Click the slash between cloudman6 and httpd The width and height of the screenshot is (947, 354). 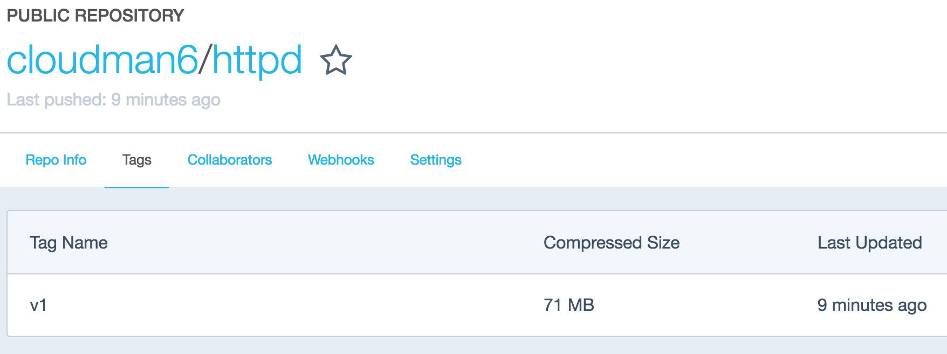[205, 60]
